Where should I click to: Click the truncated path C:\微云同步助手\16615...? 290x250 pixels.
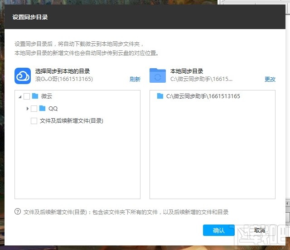(x=201, y=79)
